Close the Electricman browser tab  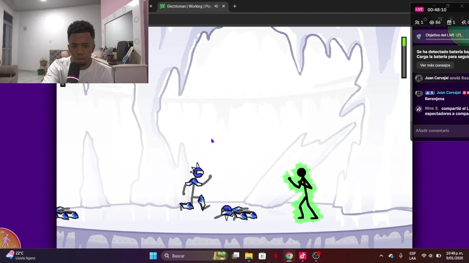pyautogui.click(x=224, y=6)
